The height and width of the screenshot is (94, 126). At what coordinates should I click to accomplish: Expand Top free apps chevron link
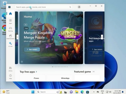(x=36, y=72)
